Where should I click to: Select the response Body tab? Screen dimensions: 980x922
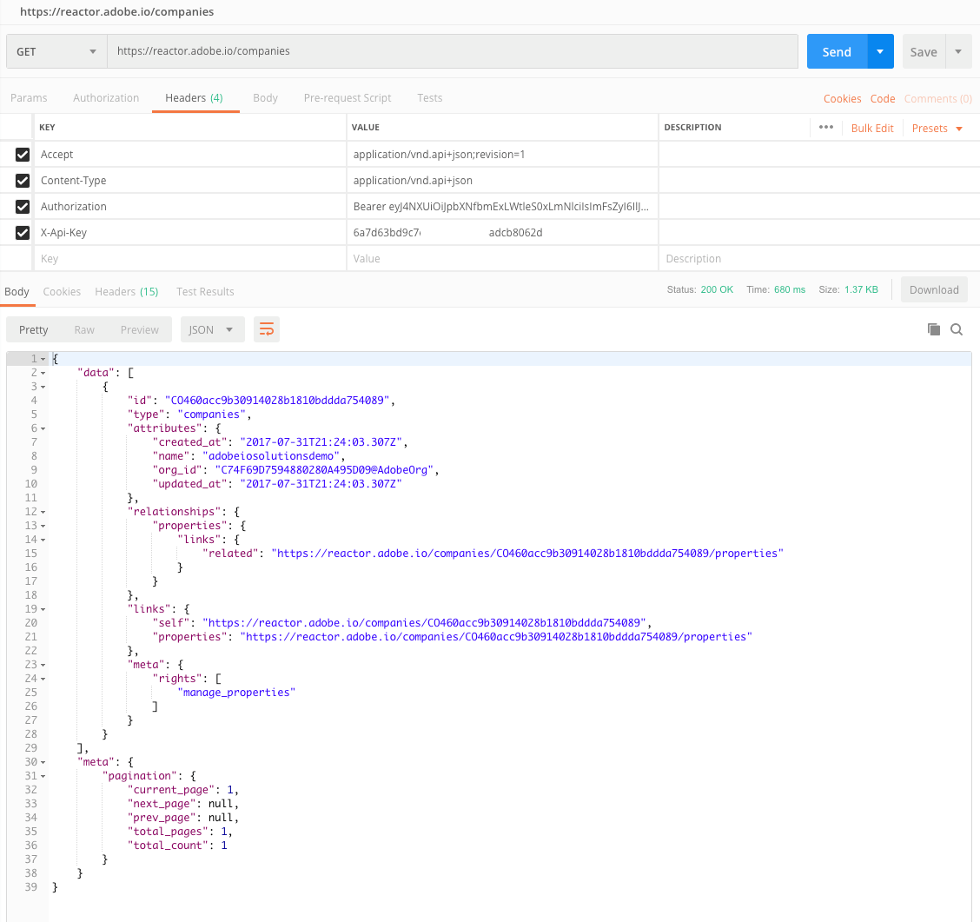17,292
